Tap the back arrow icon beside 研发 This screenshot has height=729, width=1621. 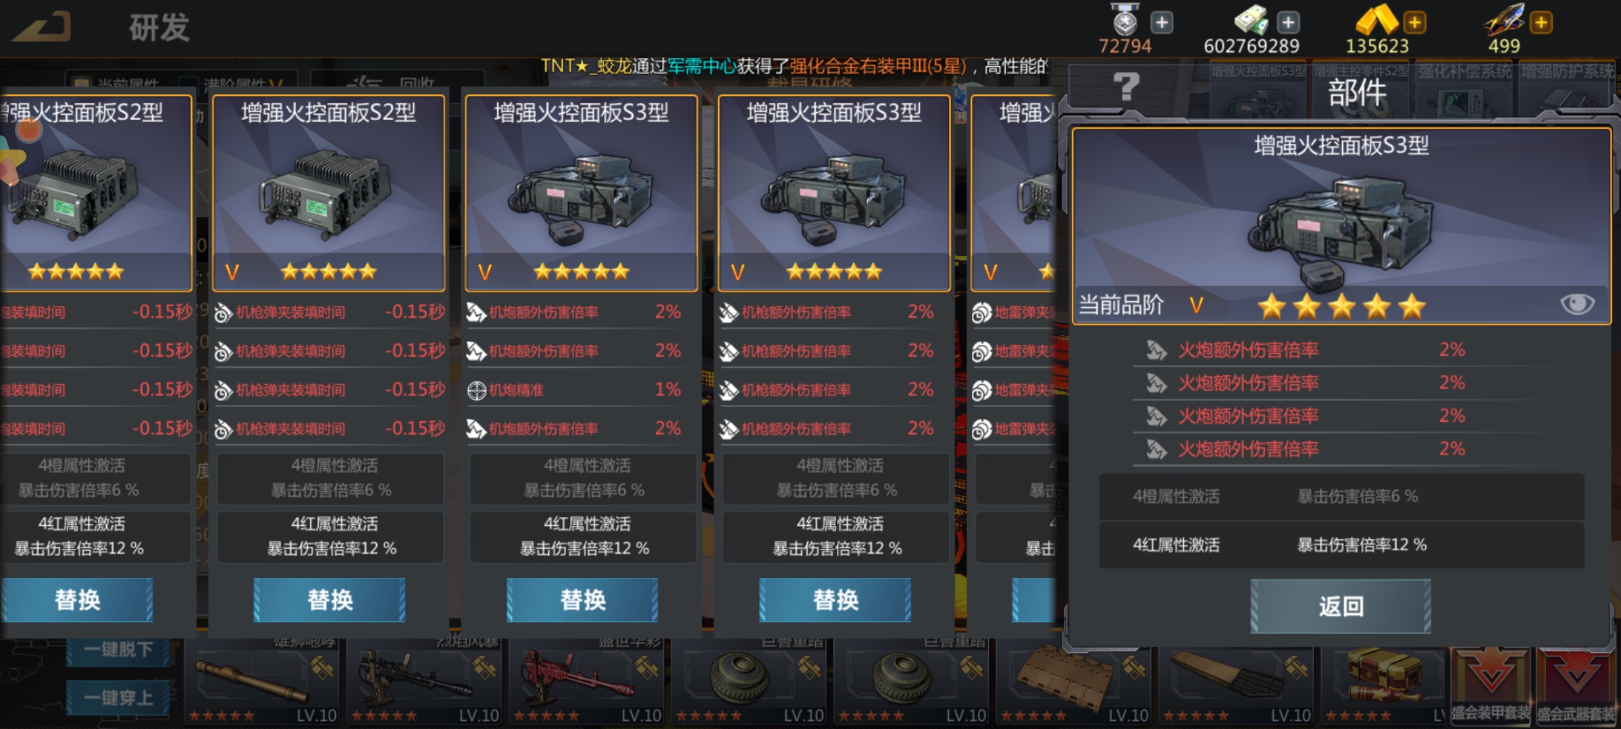point(42,27)
